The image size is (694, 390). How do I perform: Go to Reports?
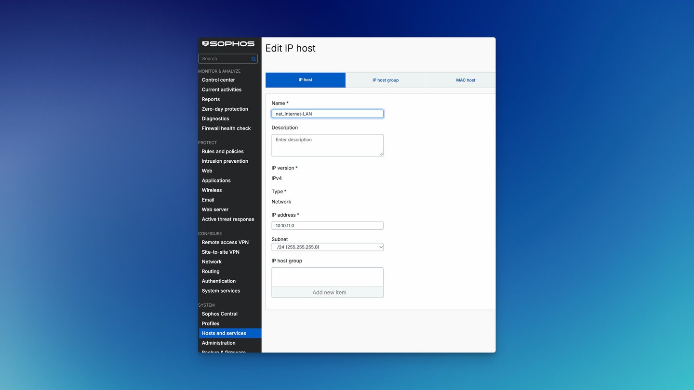(x=211, y=99)
